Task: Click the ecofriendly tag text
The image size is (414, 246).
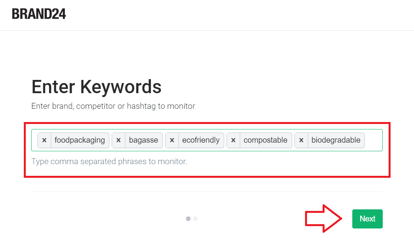Action: (201, 140)
